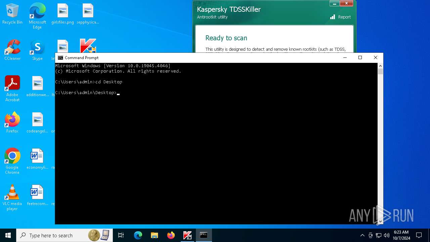Switch to Kaspersky TDSSKiller taskbar button
This screenshot has height=242, width=430.
pyautogui.click(x=187, y=235)
